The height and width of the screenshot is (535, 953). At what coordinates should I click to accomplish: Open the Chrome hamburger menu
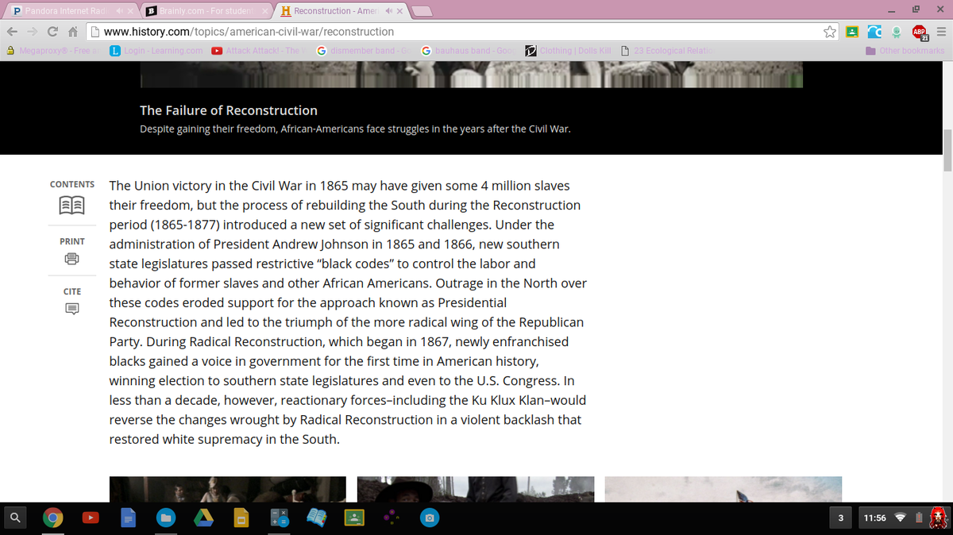click(941, 32)
